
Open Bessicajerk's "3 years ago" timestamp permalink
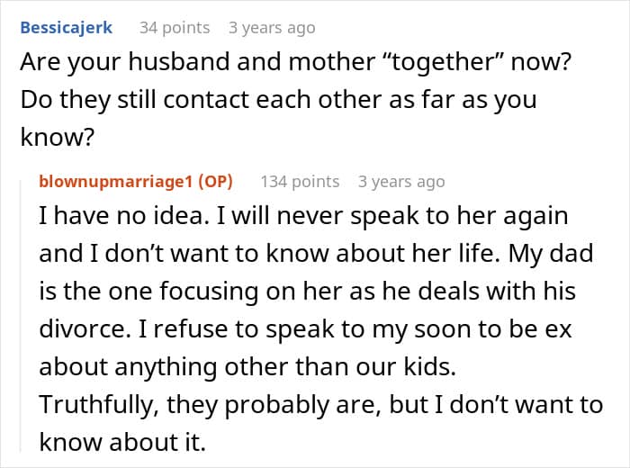[x=272, y=28]
